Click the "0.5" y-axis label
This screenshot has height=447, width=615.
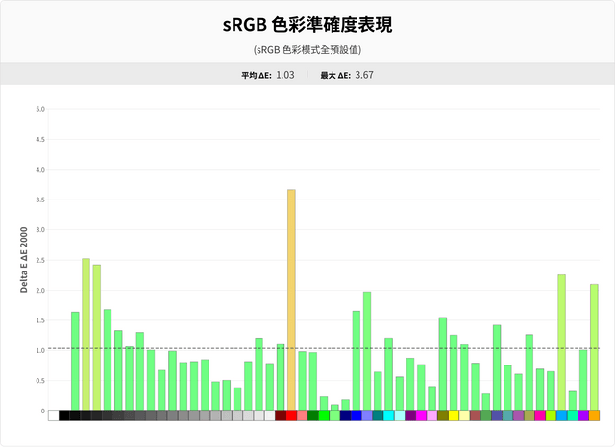coord(40,381)
